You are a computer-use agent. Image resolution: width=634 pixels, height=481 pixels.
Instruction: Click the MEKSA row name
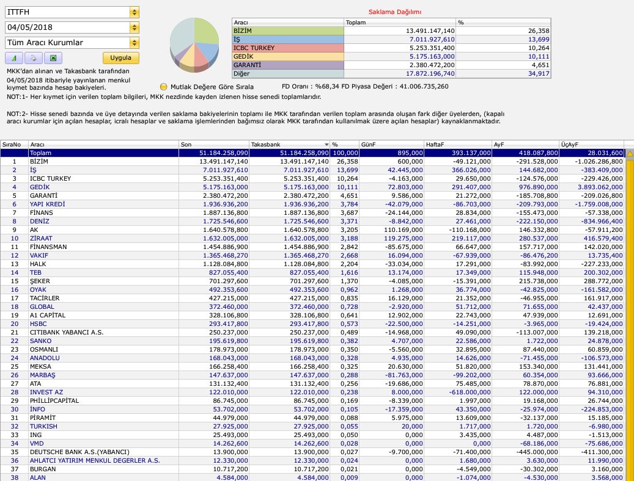[x=40, y=366]
